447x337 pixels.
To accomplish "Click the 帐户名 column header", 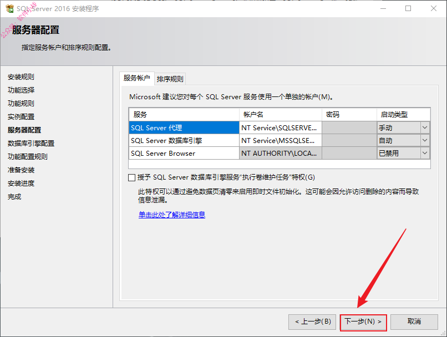I will 281,115.
